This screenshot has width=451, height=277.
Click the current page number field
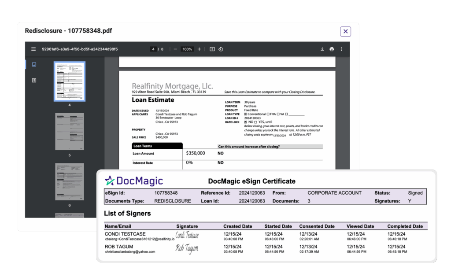click(153, 49)
